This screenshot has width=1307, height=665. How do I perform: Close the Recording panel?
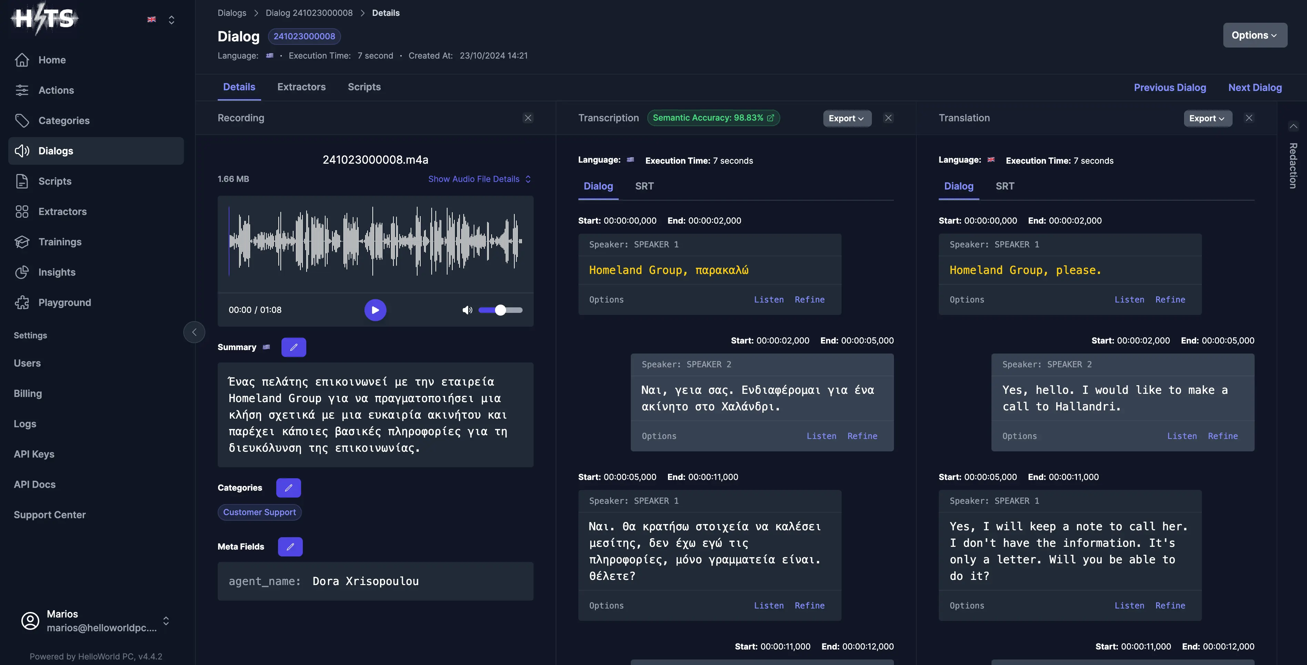pos(528,118)
